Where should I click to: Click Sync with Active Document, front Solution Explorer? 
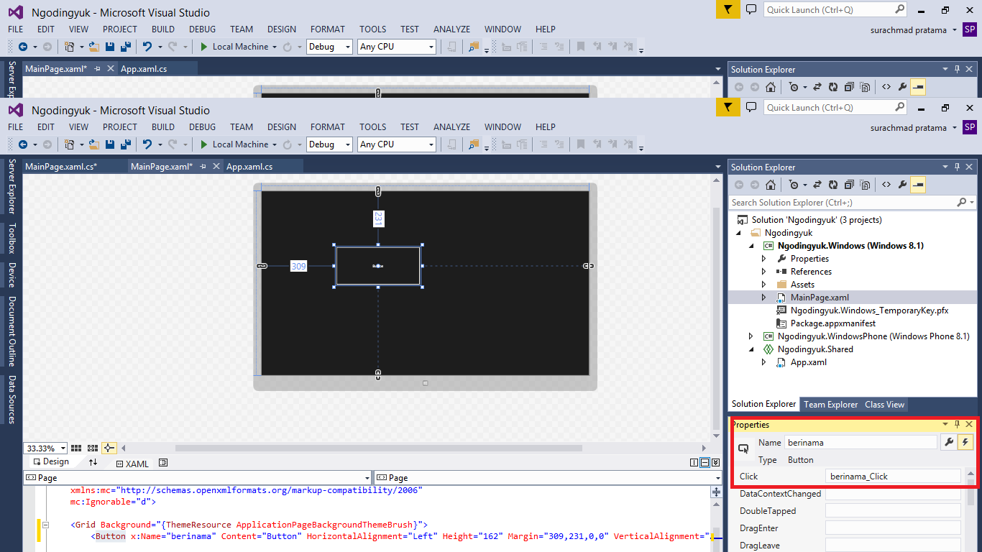tap(817, 185)
